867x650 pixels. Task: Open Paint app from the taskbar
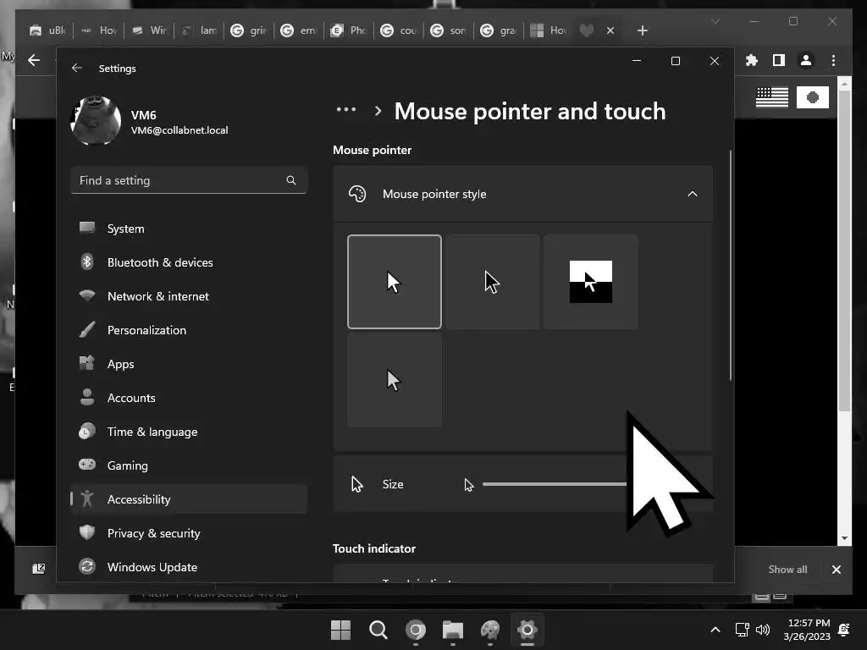click(x=490, y=630)
